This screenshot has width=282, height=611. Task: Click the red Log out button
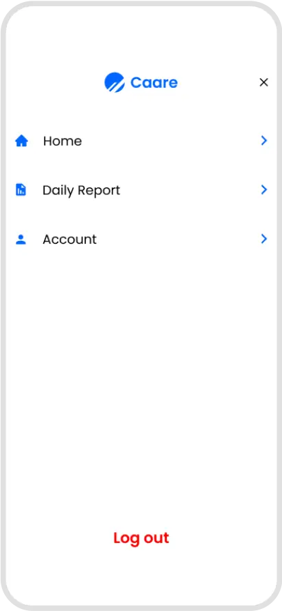[141, 538]
